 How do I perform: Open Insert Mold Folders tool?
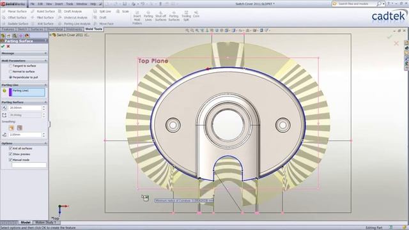(x=137, y=17)
